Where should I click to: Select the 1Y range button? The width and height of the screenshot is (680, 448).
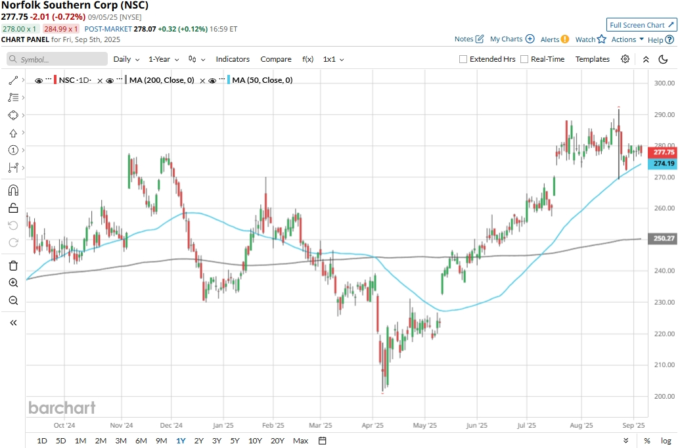pos(181,441)
